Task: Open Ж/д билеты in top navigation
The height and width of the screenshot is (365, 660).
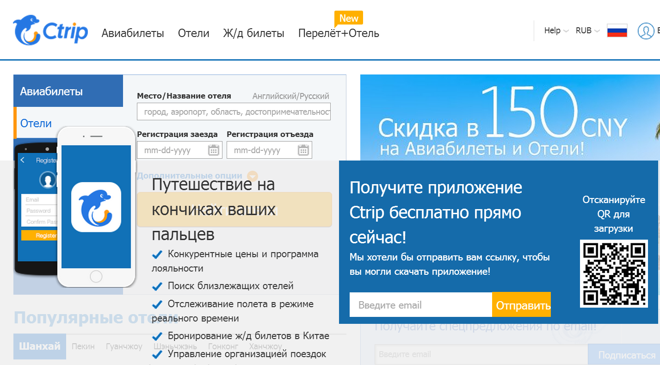Action: (x=253, y=33)
